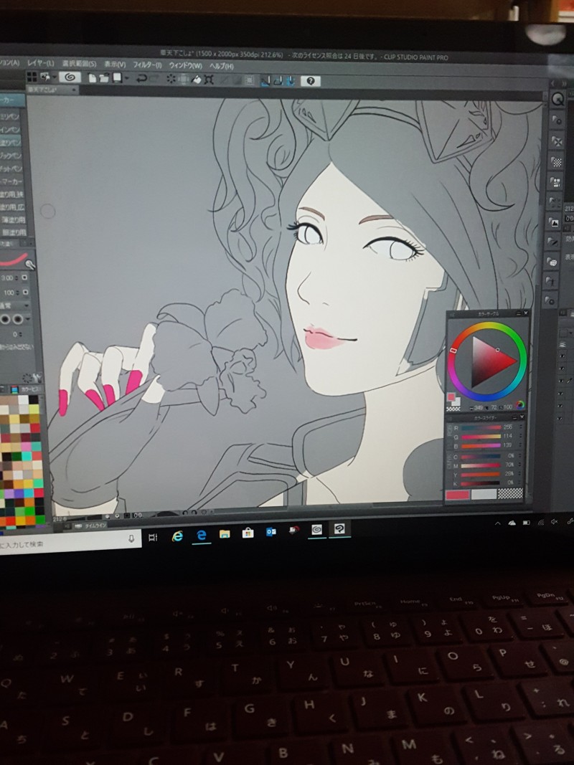Click the muted volume icon in system tray
Image resolution: width=574 pixels, height=765 pixels.
click(x=555, y=521)
